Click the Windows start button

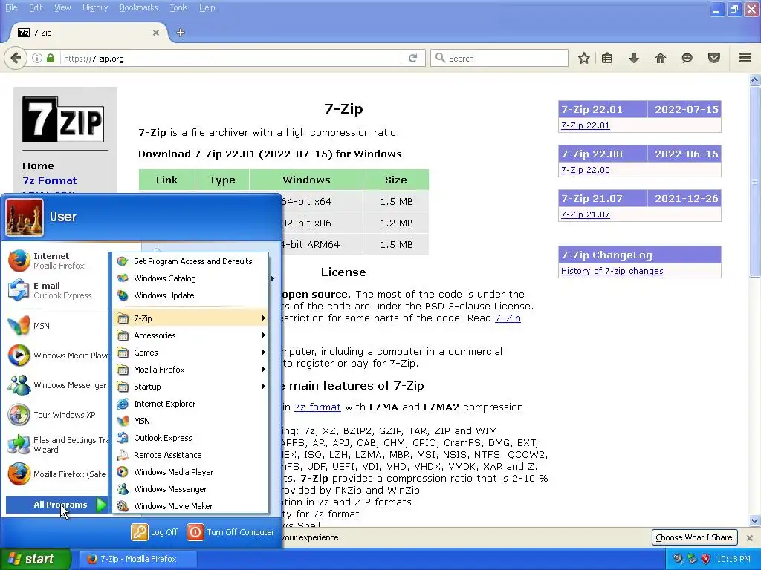point(36,559)
